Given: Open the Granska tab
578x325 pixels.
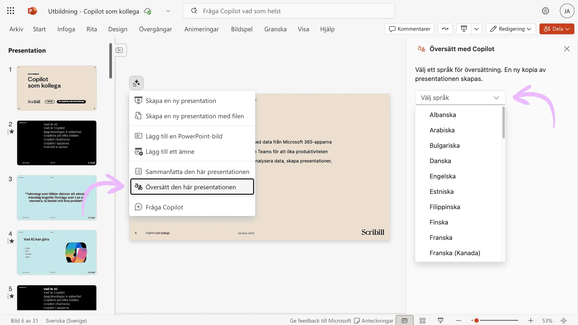Looking at the screenshot, I should (x=275, y=29).
